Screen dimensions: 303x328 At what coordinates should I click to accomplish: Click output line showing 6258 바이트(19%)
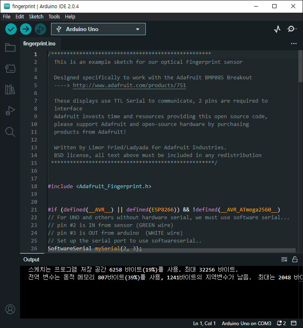click(133, 270)
